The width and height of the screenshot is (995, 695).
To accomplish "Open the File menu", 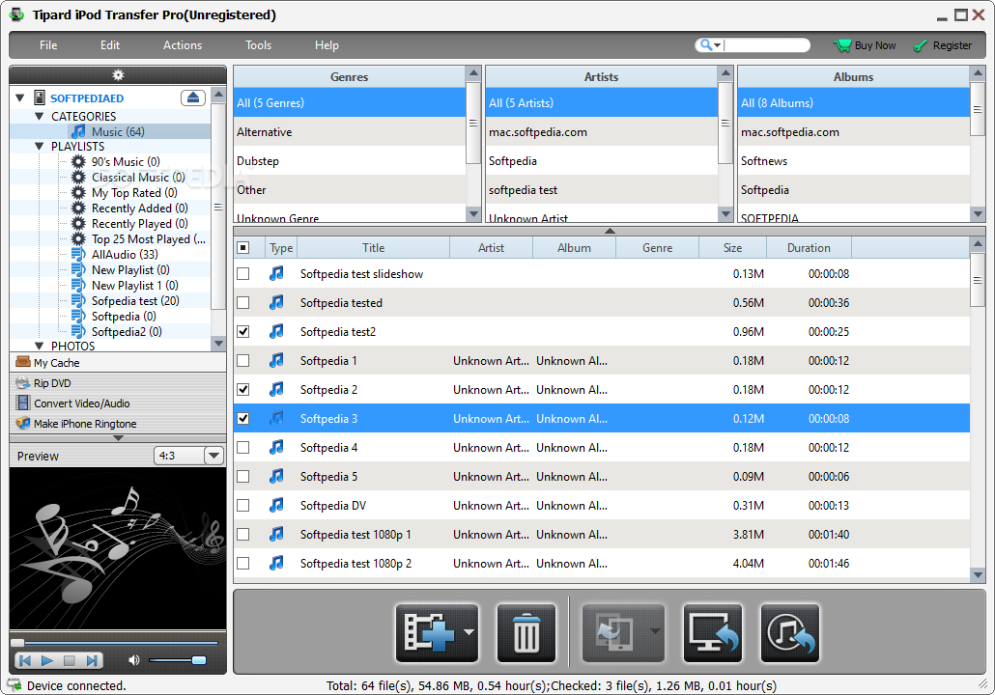I will pos(48,45).
